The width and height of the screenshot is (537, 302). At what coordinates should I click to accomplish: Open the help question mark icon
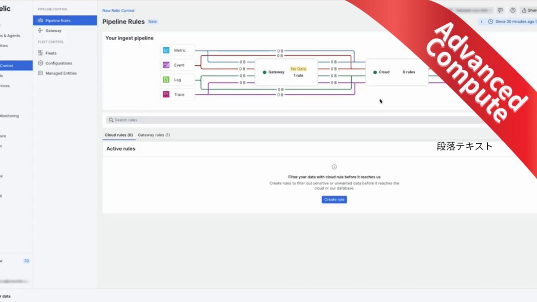(x=513, y=10)
